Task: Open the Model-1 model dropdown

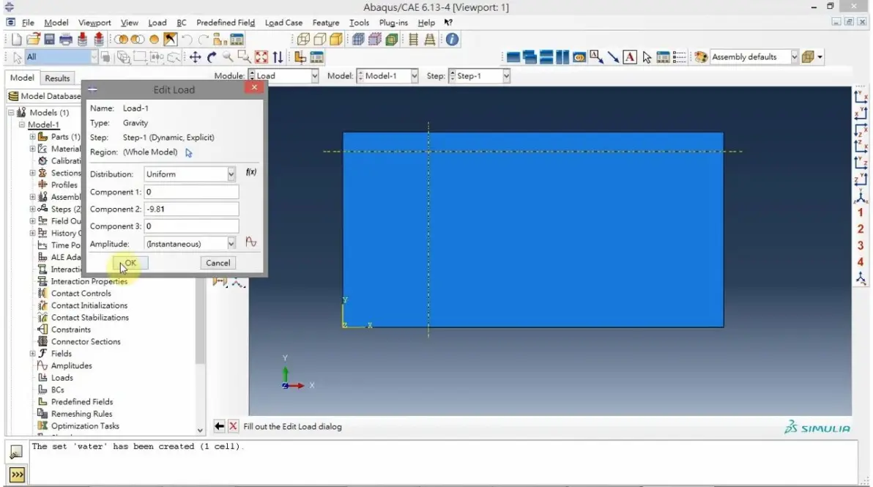Action: click(415, 75)
